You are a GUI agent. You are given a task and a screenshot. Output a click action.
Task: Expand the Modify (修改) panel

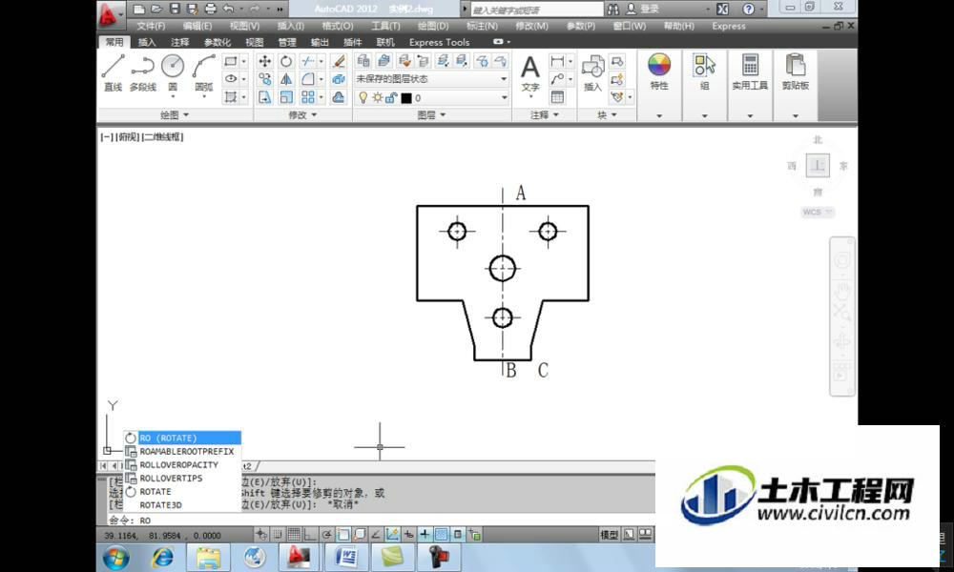click(x=301, y=114)
